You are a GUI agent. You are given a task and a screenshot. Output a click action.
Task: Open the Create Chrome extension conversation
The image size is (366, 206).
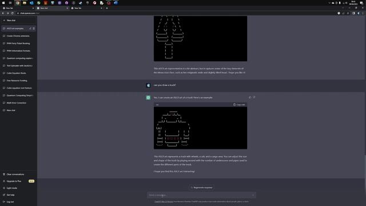(18, 36)
